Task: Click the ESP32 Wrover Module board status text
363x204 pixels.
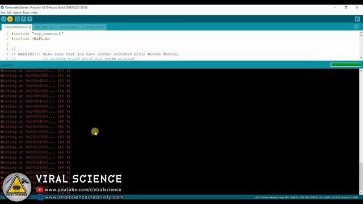Action: point(306,198)
